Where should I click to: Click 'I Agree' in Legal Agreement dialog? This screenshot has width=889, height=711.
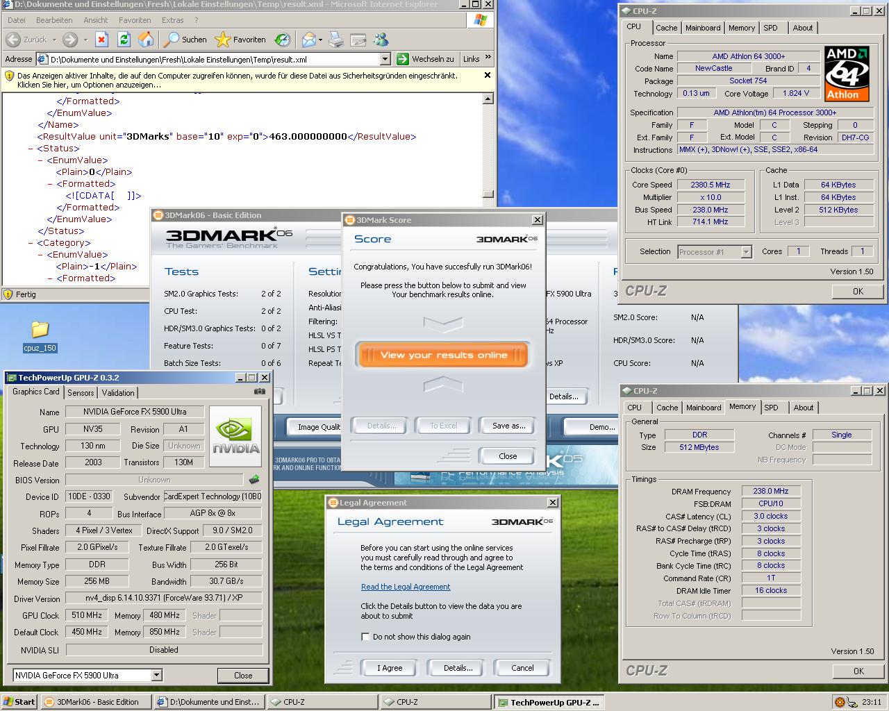tap(390, 668)
